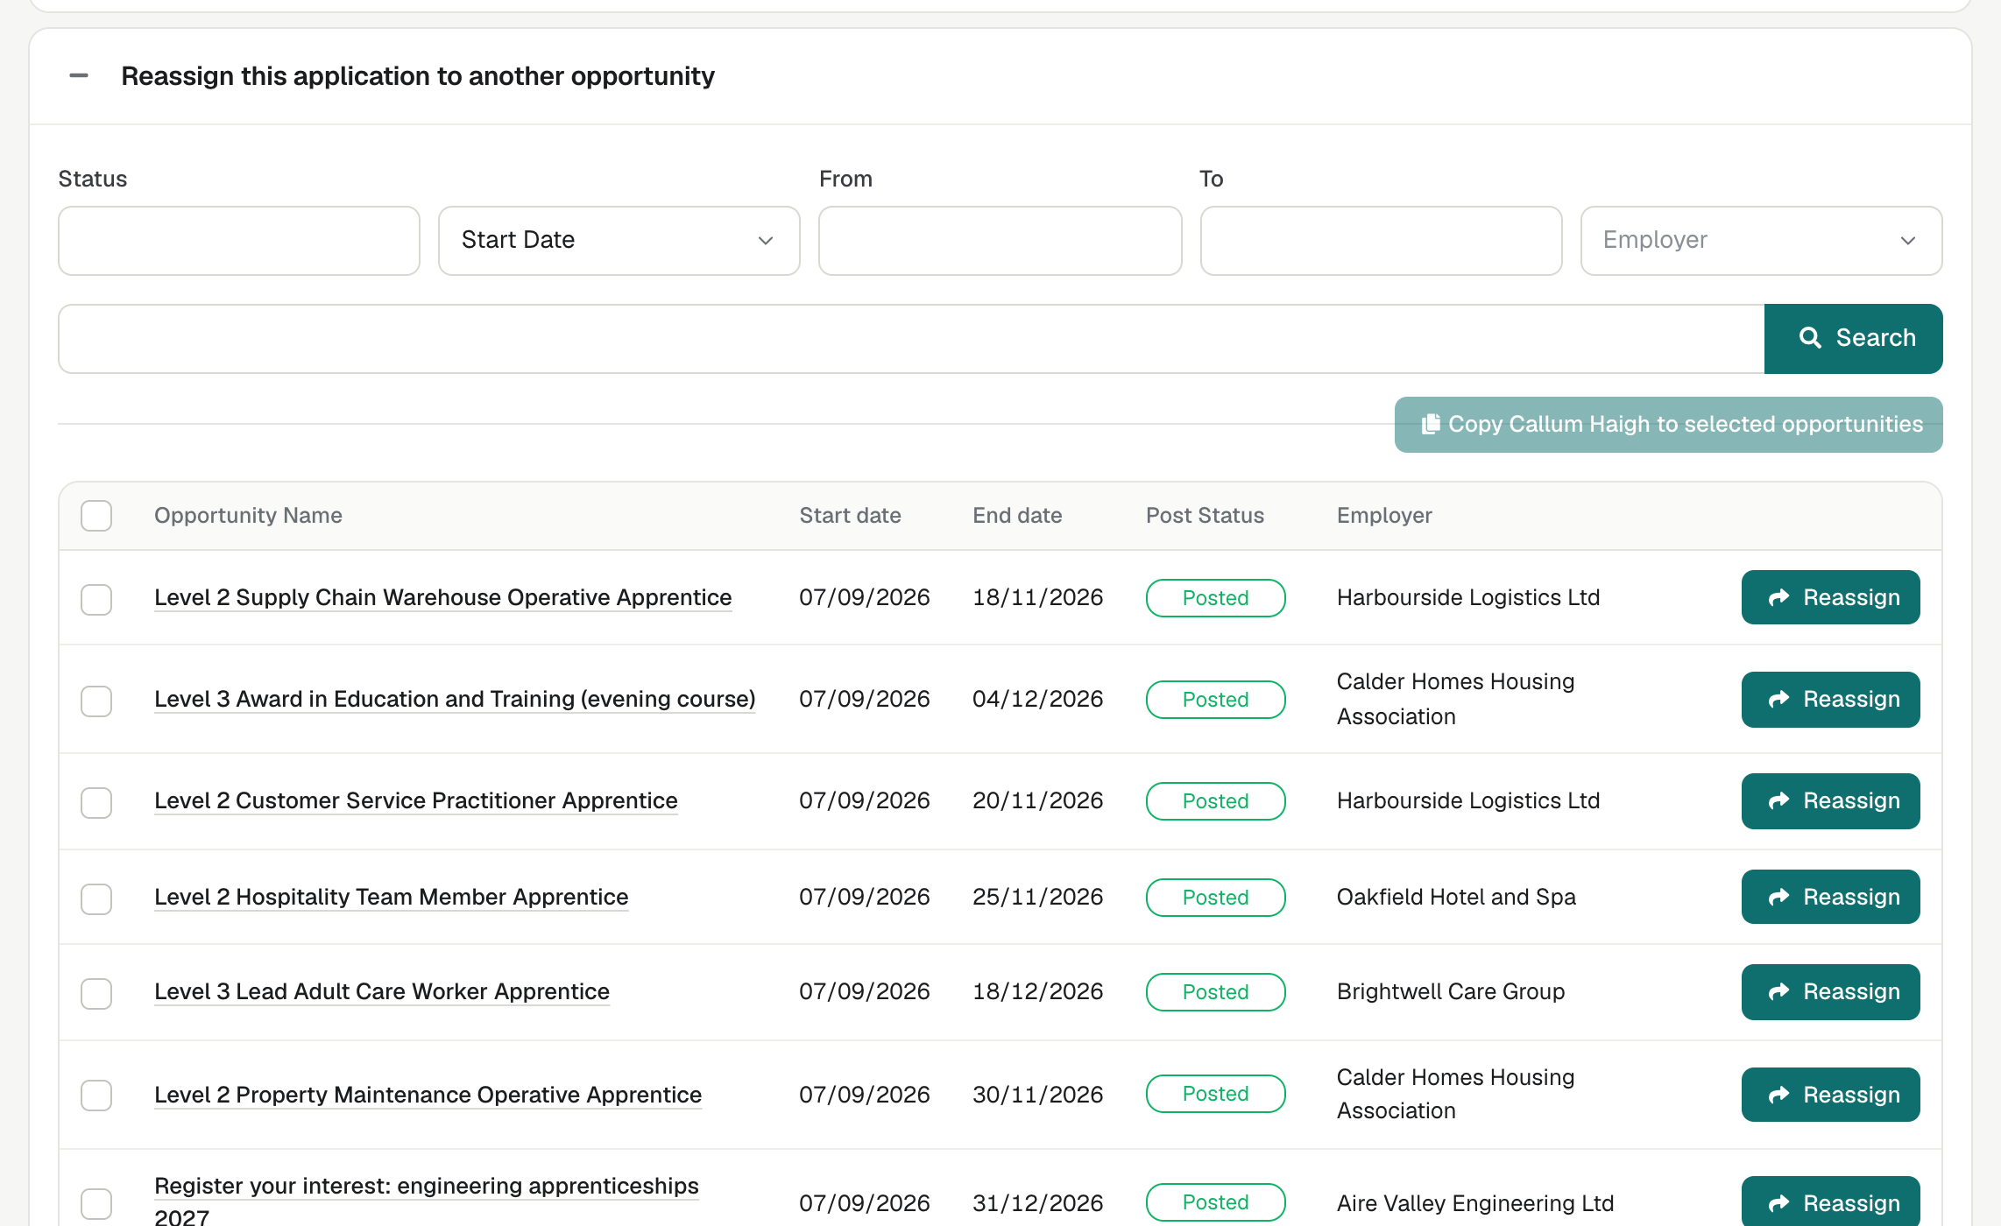
Task: Click Aire Valley Engineering Ltd employer cell
Action: pos(1475,1203)
